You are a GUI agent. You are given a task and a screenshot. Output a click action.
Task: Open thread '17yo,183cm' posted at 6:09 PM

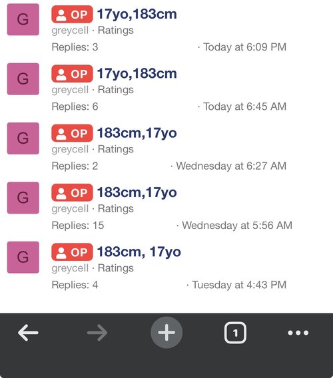coord(137,14)
